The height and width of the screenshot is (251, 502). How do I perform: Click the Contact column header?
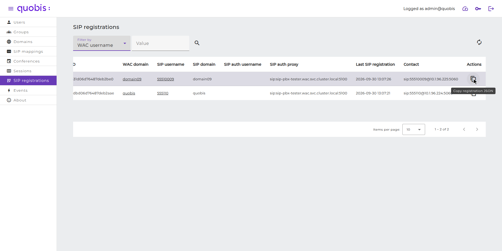(411, 64)
